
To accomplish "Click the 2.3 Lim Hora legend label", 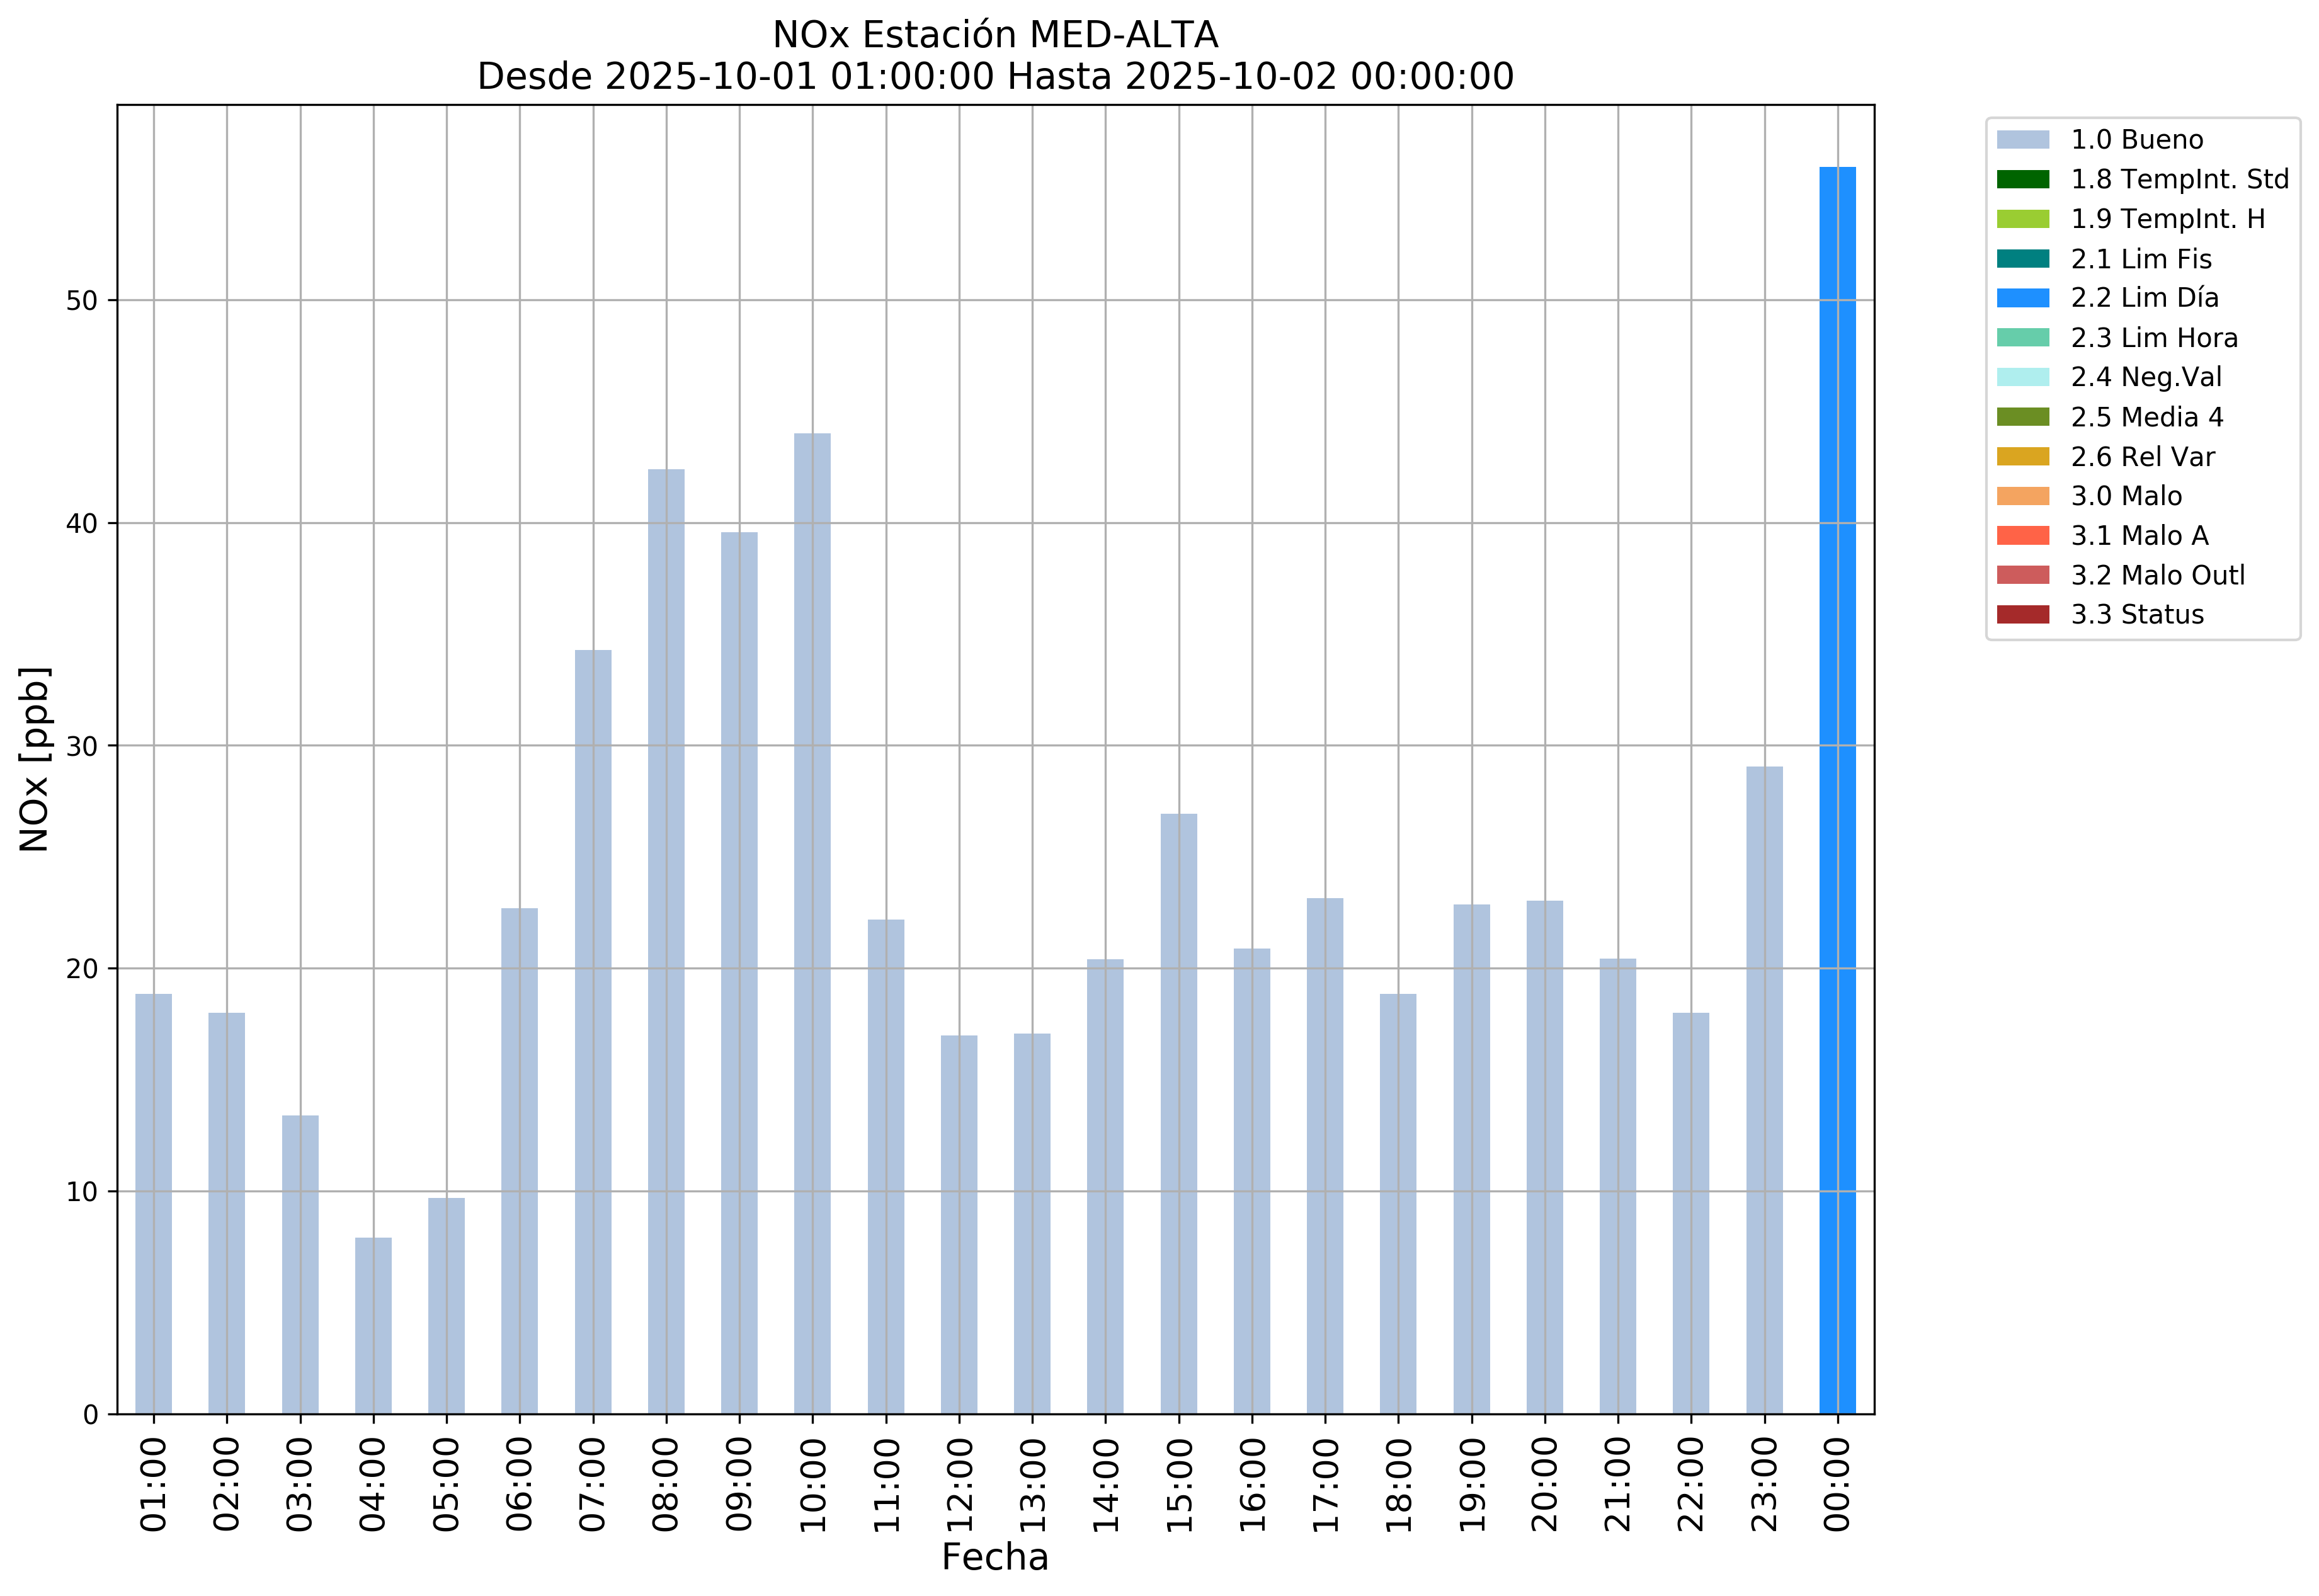I will pyautogui.click(x=2154, y=338).
